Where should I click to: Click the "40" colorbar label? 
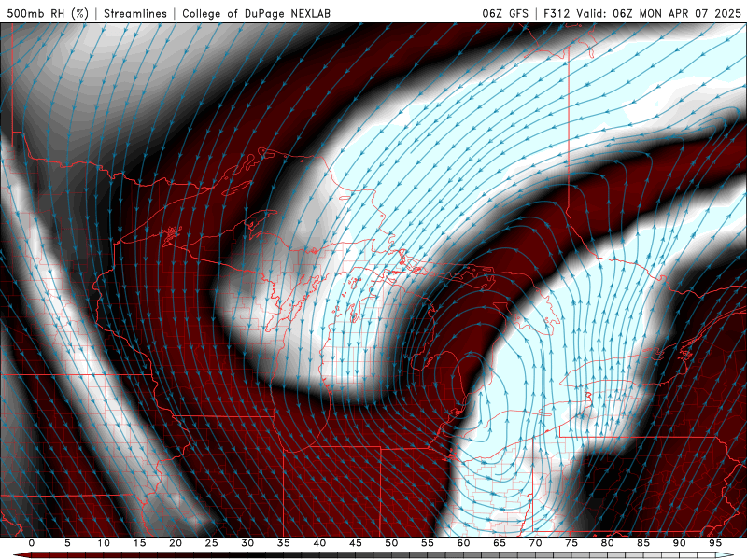click(319, 543)
